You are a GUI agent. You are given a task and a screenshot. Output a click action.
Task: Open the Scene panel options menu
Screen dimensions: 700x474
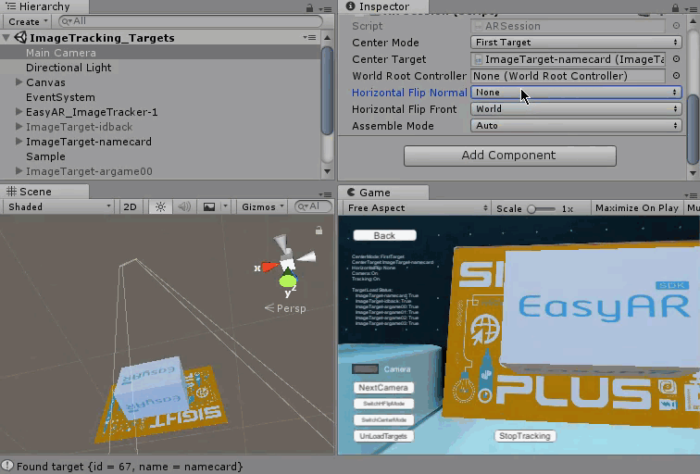[325, 194]
